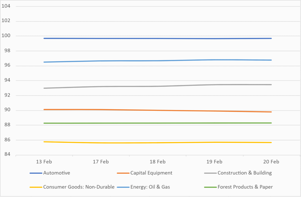Click the dark blue Automotive legend line marker
Viewport: 301px width, 197px height.
coord(36,173)
